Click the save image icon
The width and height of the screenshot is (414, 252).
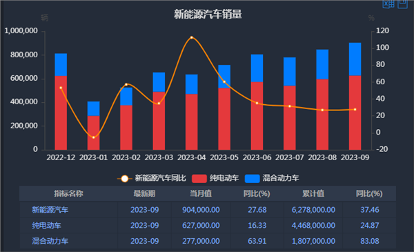[x=403, y=3]
